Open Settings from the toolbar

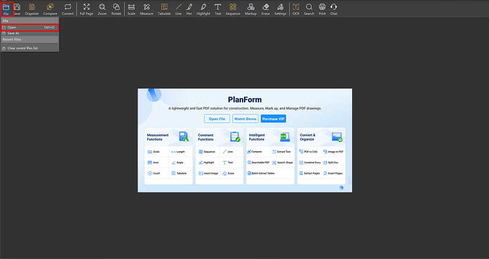(281, 9)
